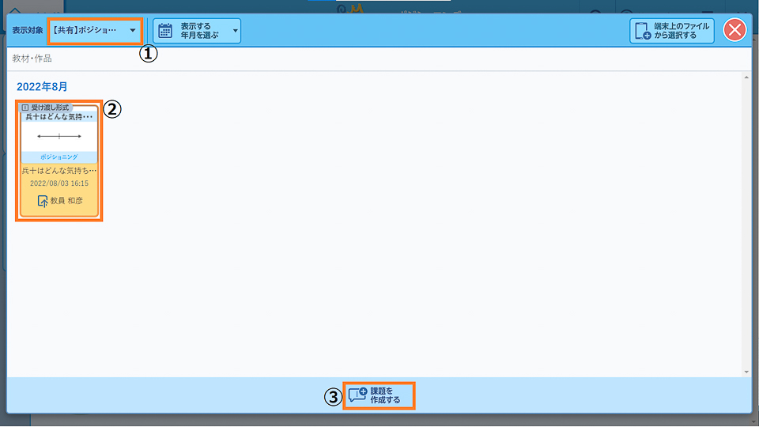Click 端末上のファイルから選択する button text
Viewport: 759px width, 427px height.
[682, 31]
